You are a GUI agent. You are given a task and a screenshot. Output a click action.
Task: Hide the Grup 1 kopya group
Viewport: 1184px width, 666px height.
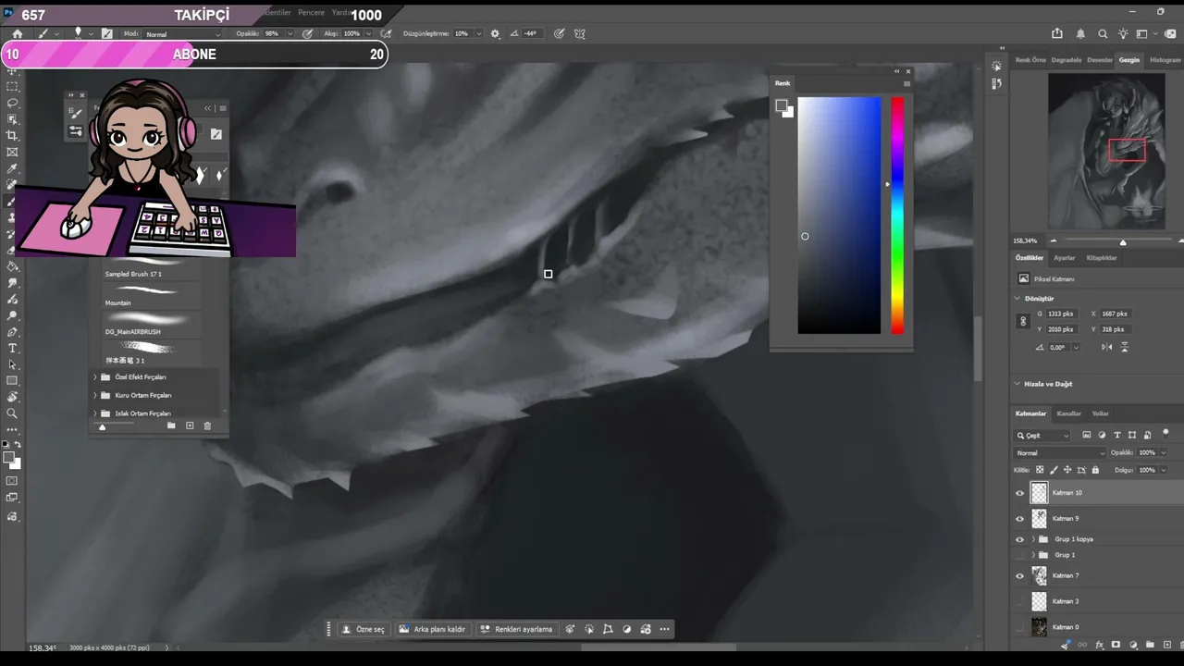coord(1020,539)
